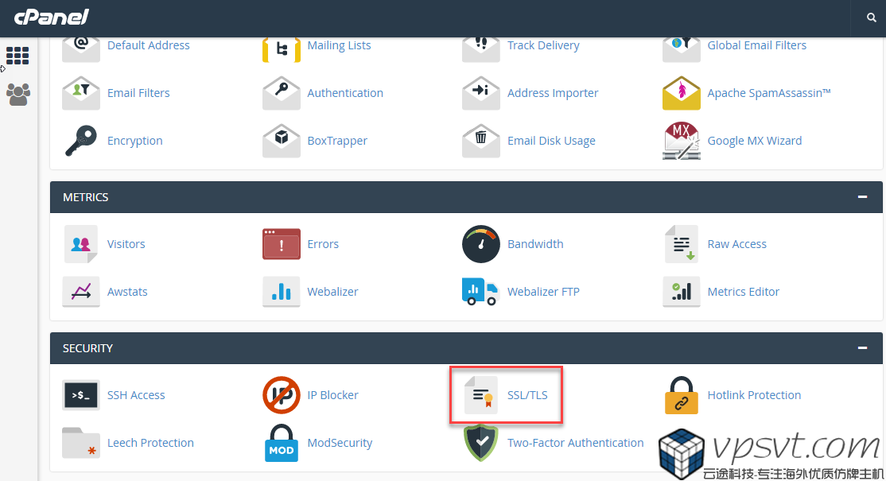Open the Google MX Wizard icon
886x481 pixels.
681,141
